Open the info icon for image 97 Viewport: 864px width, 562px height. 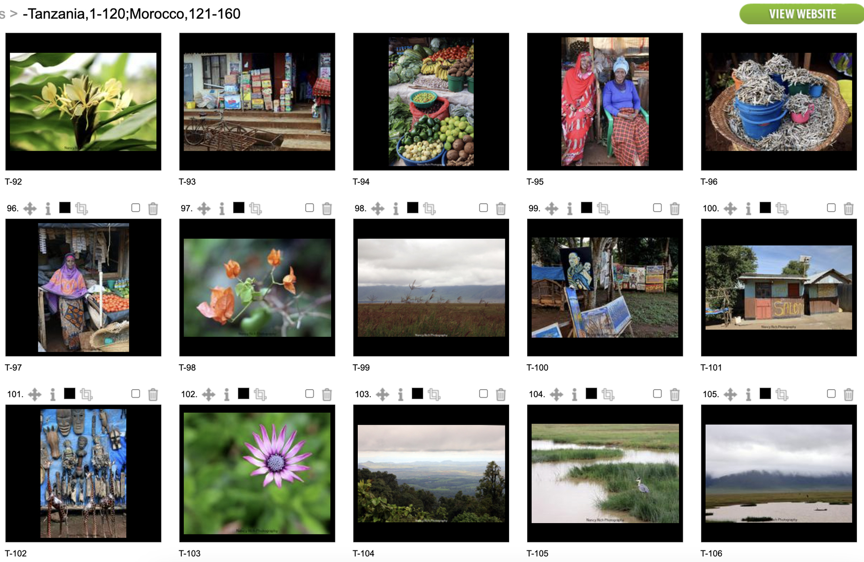click(x=222, y=208)
